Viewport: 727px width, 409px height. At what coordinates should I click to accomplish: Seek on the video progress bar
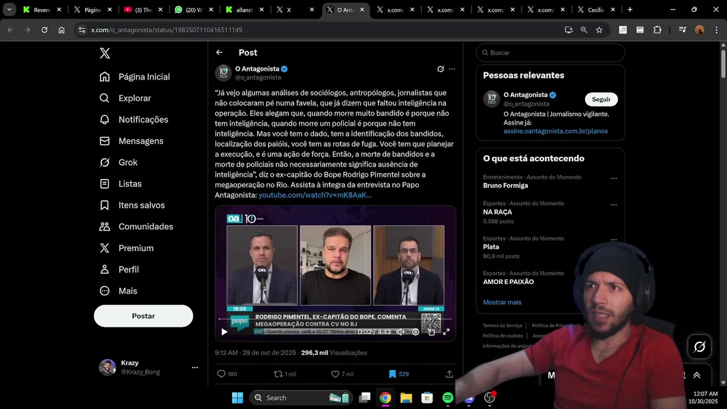(x=335, y=320)
